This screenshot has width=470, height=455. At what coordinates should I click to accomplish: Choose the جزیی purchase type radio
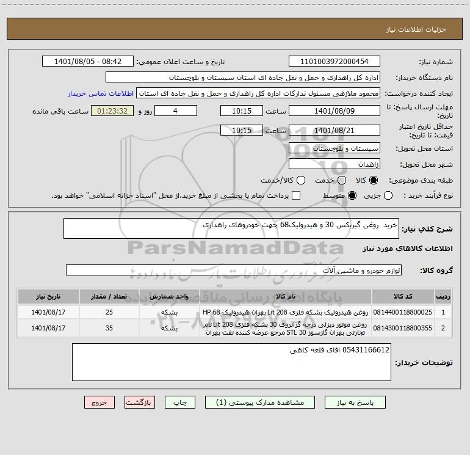[x=388, y=195]
